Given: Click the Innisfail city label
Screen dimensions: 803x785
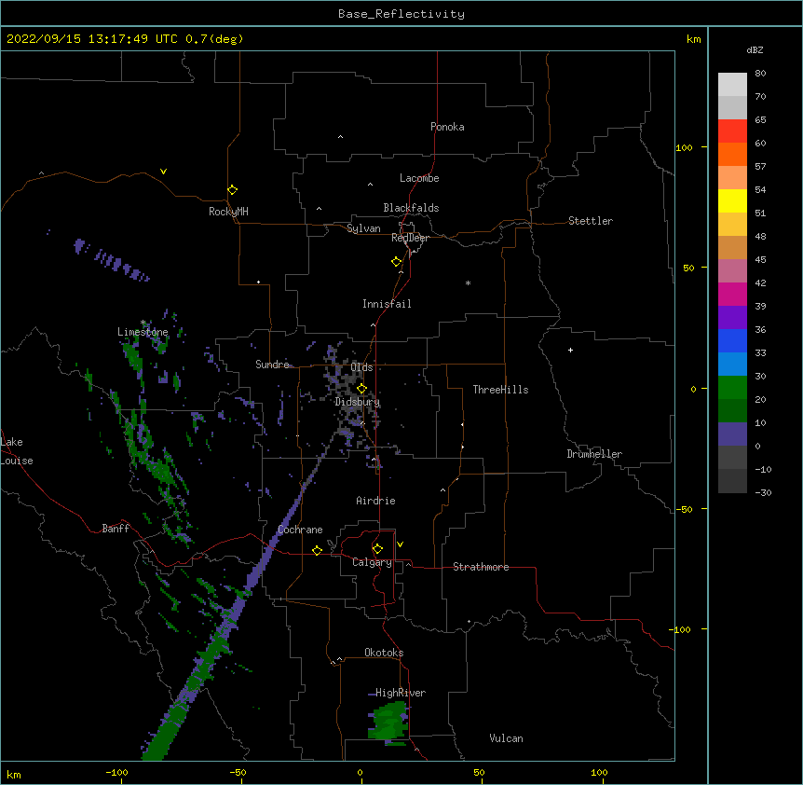Looking at the screenshot, I should 387,304.
